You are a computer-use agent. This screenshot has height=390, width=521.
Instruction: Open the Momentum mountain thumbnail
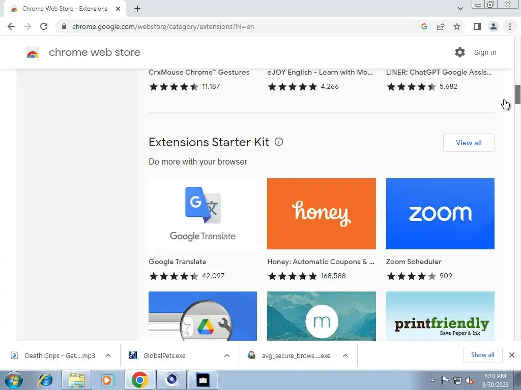[x=322, y=316]
